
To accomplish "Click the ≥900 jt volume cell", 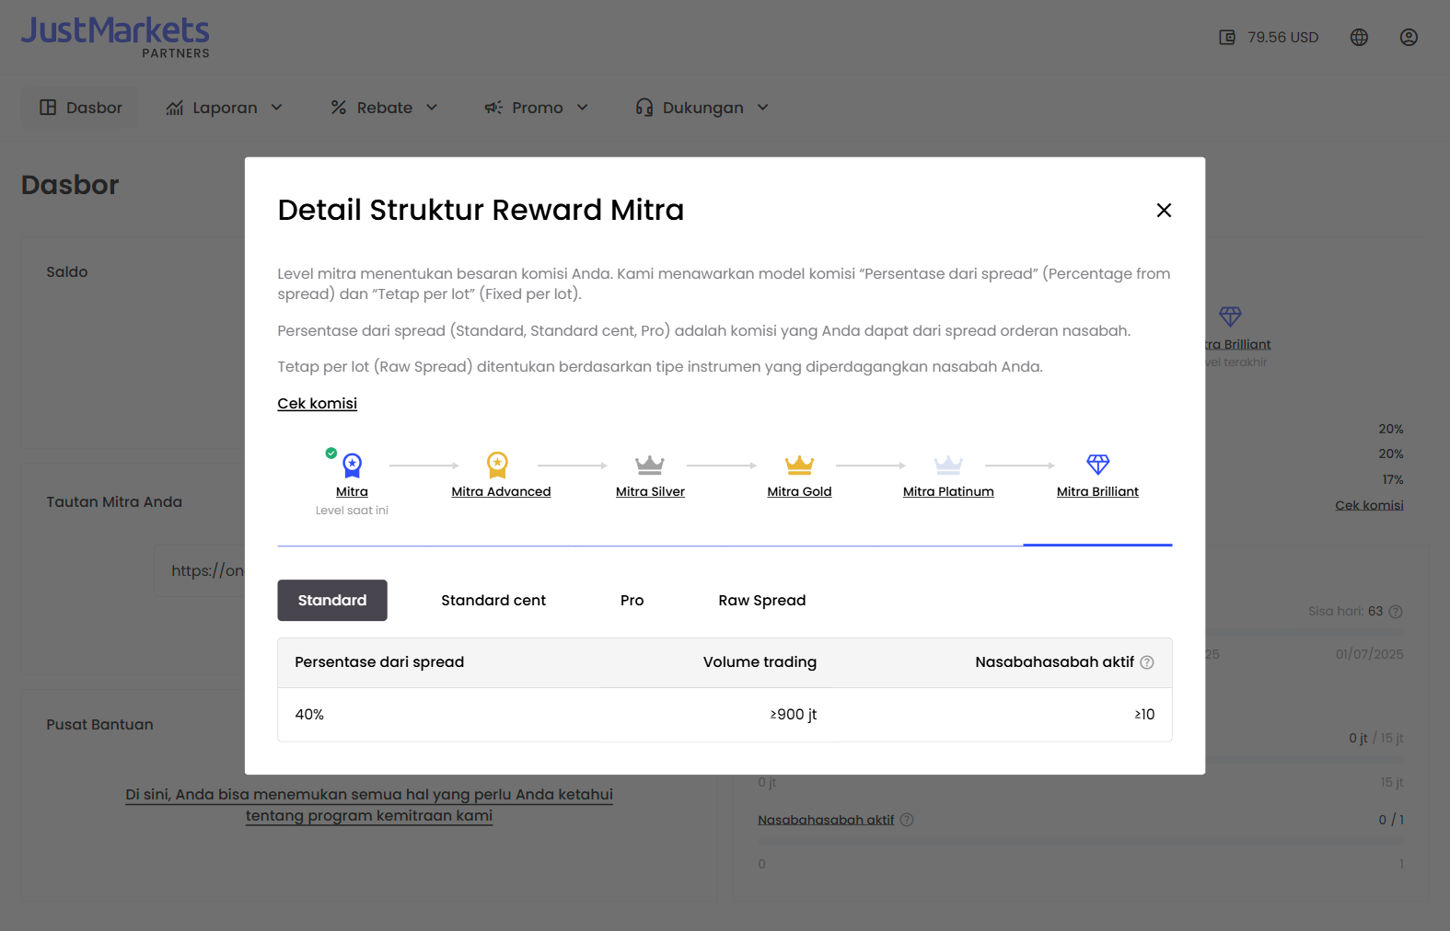I will point(794,714).
